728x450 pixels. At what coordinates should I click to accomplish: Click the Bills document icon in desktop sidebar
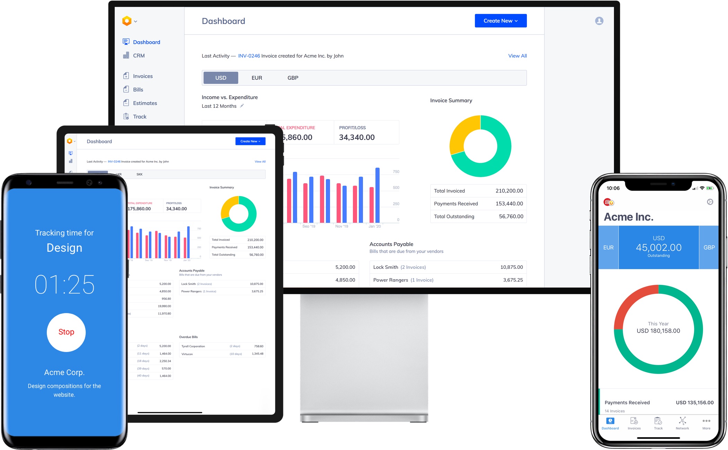pos(126,89)
